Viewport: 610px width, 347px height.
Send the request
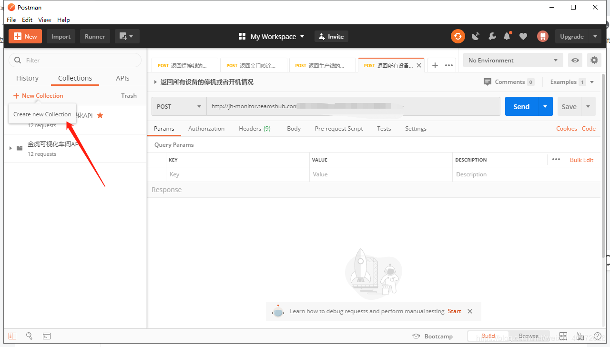tap(521, 106)
